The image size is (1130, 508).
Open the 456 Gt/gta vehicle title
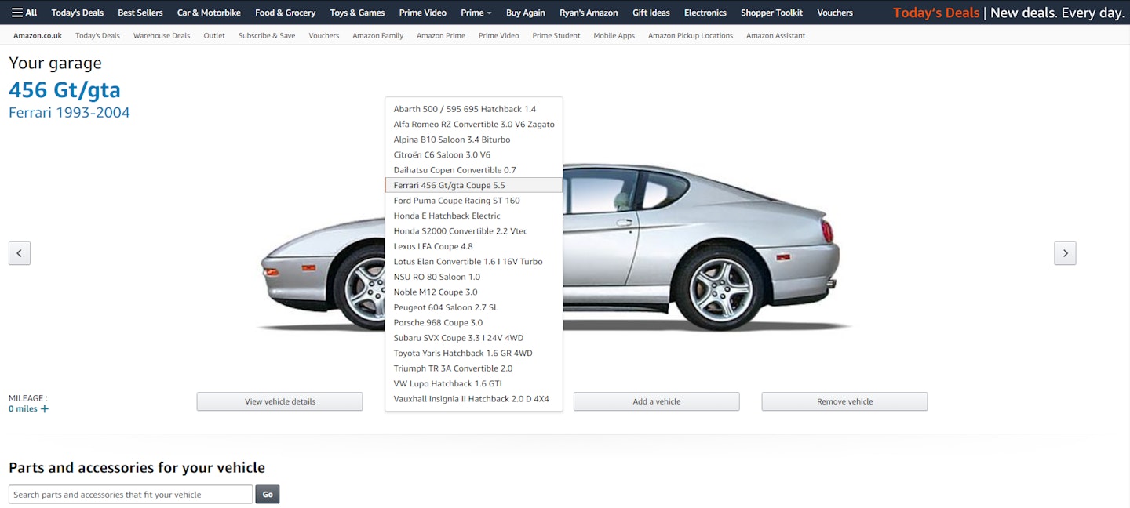pyautogui.click(x=65, y=89)
